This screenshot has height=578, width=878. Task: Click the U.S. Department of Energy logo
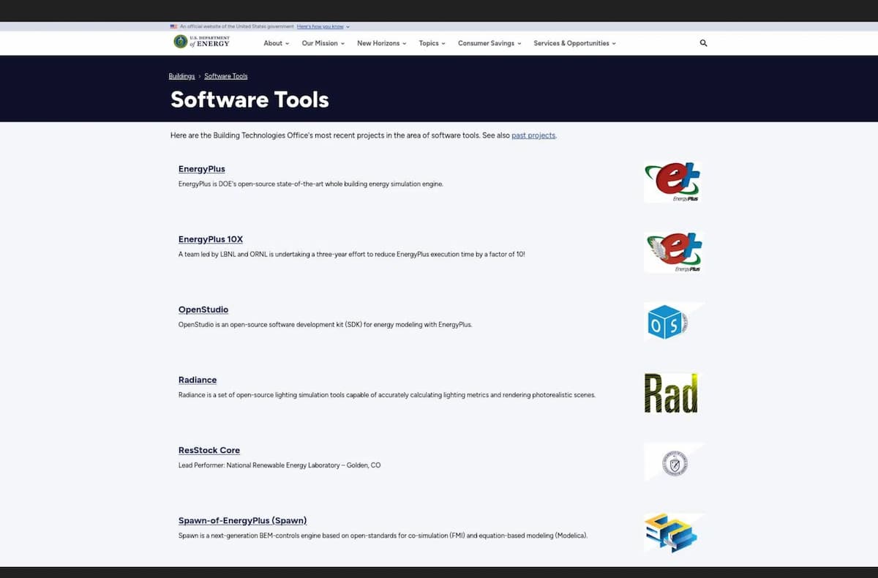202,42
